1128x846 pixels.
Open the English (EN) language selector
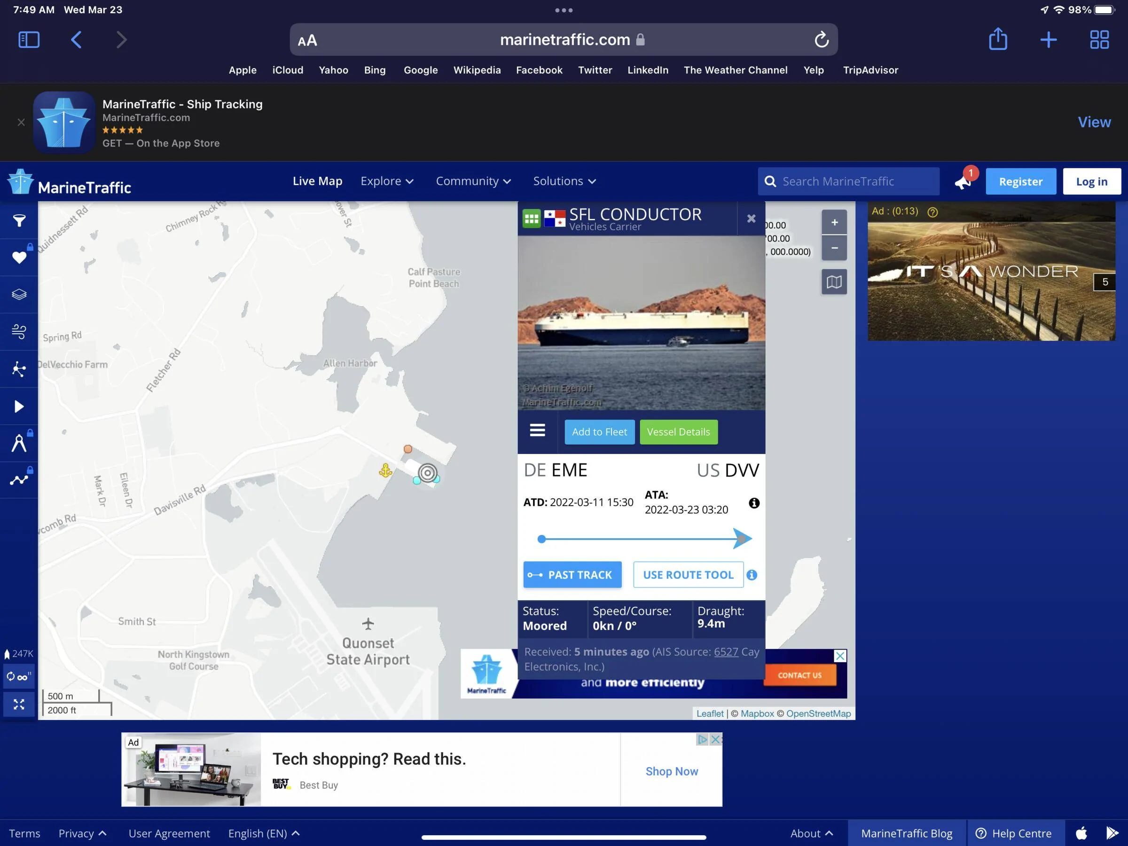264,833
